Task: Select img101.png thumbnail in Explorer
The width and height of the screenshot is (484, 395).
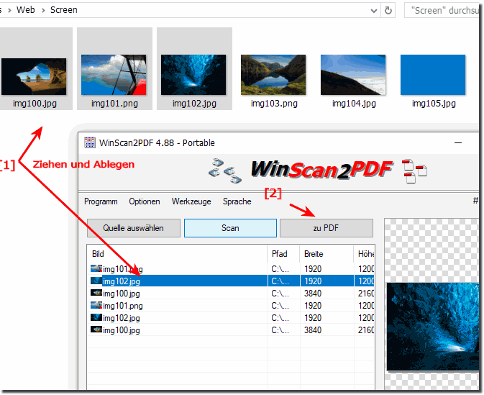Action: 114,75
